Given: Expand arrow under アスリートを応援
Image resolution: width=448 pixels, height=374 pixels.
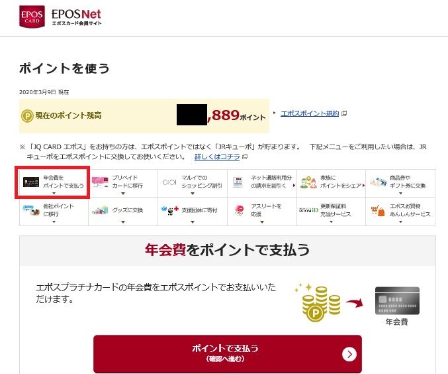Looking at the screenshot, I should pyautogui.click(x=262, y=221).
